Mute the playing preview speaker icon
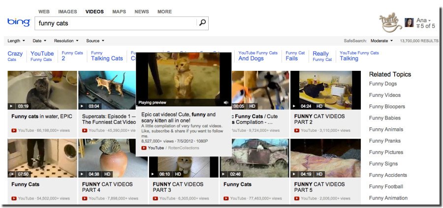The image size is (443, 208). 226,102
